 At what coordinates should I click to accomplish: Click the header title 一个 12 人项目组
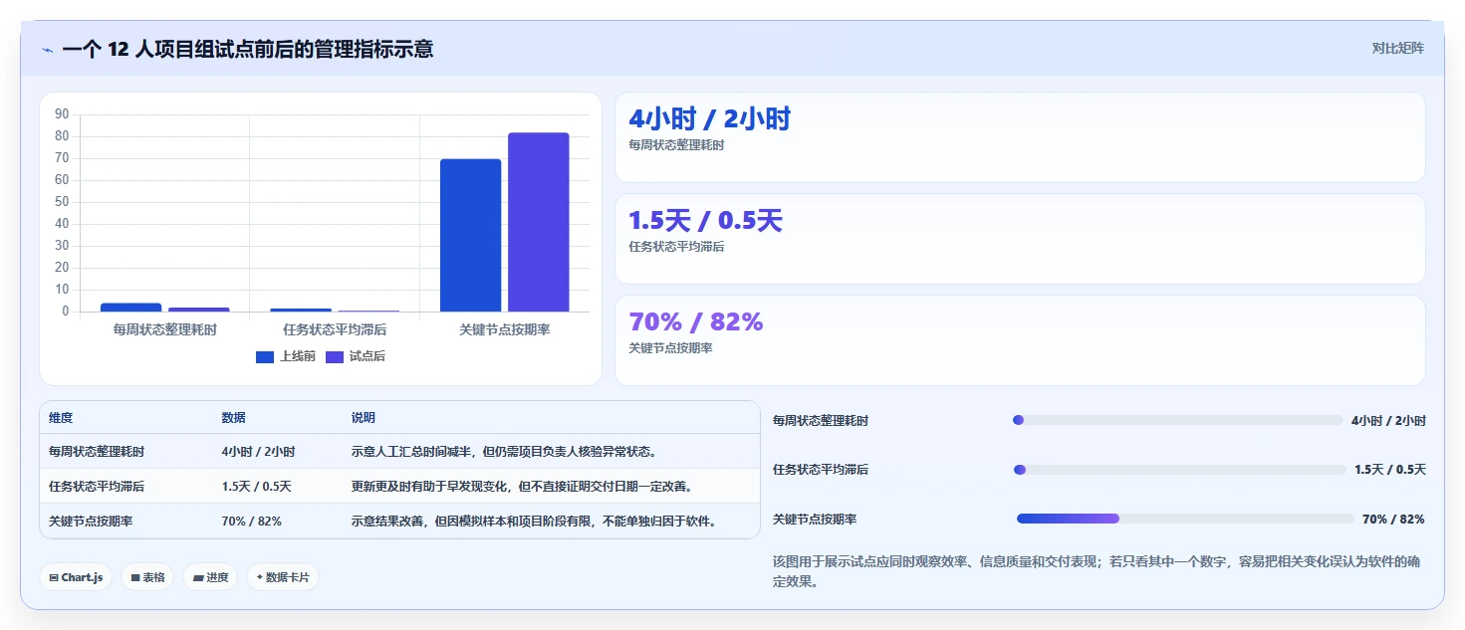click(x=248, y=50)
